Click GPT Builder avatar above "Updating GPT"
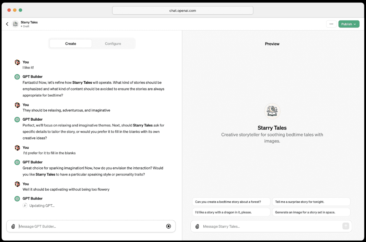The height and width of the screenshot is (242, 366). coord(17,198)
